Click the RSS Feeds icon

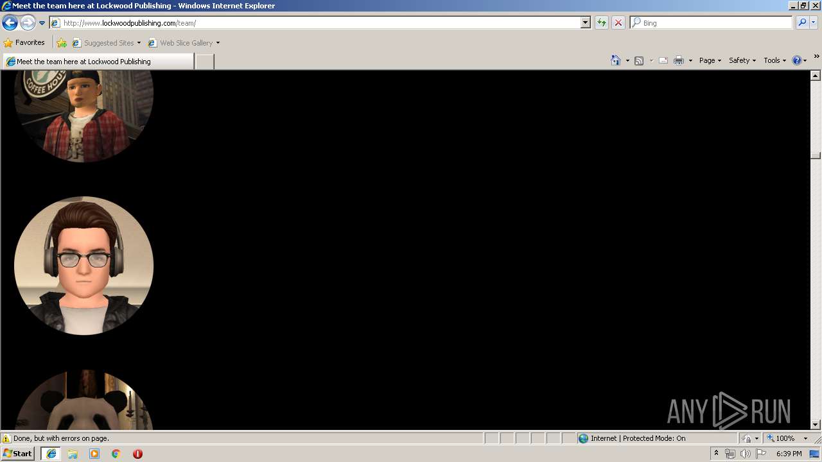(639, 60)
